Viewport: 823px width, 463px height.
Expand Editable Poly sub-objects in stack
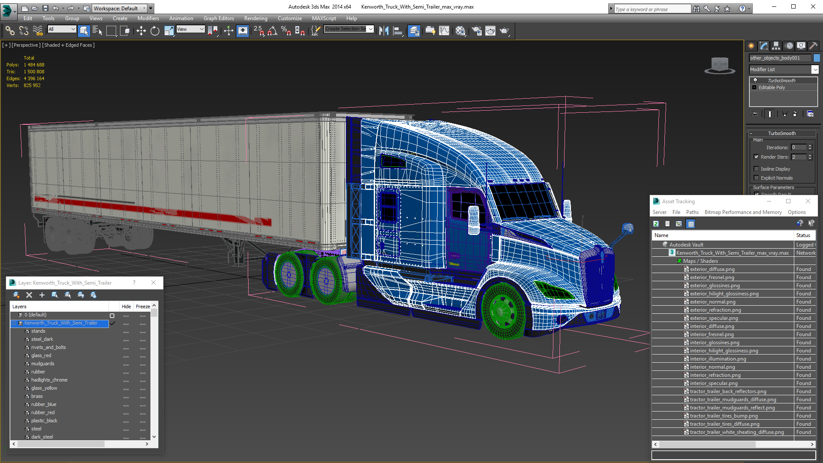(x=754, y=87)
